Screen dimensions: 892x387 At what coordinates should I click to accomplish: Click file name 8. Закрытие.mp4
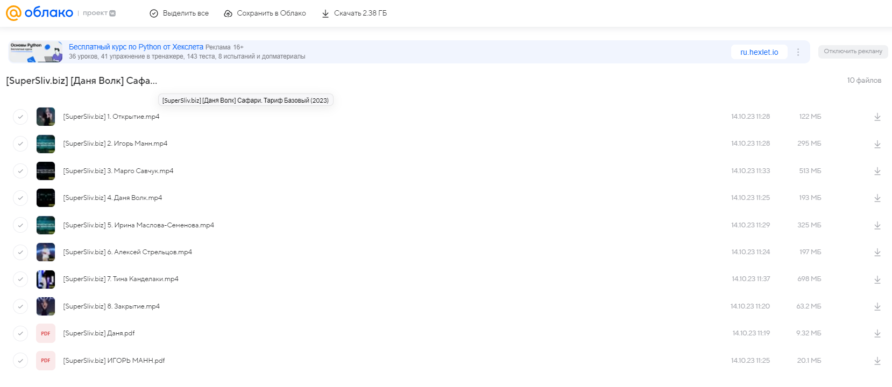coord(111,306)
